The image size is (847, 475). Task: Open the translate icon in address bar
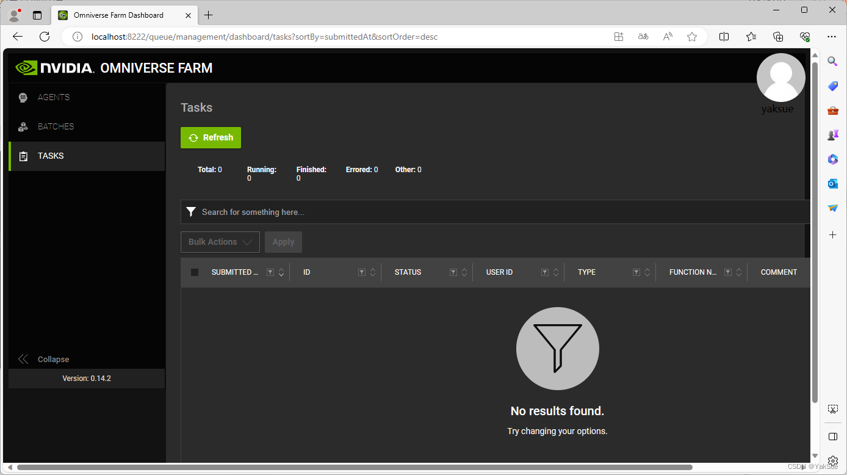coord(643,37)
